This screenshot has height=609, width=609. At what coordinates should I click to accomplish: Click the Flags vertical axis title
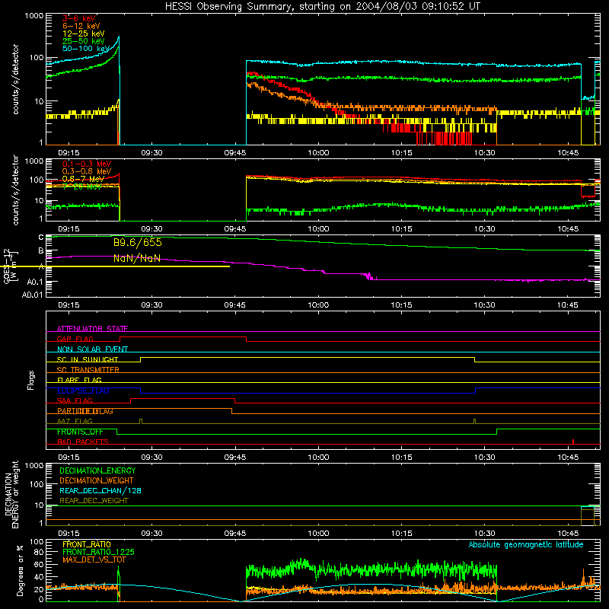31,380
